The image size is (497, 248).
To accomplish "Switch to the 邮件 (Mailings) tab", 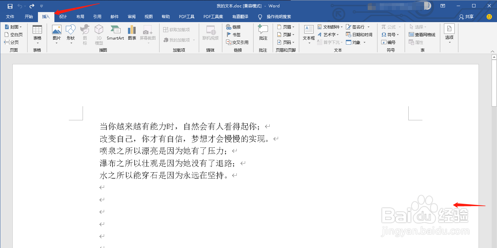I will 115,17.
